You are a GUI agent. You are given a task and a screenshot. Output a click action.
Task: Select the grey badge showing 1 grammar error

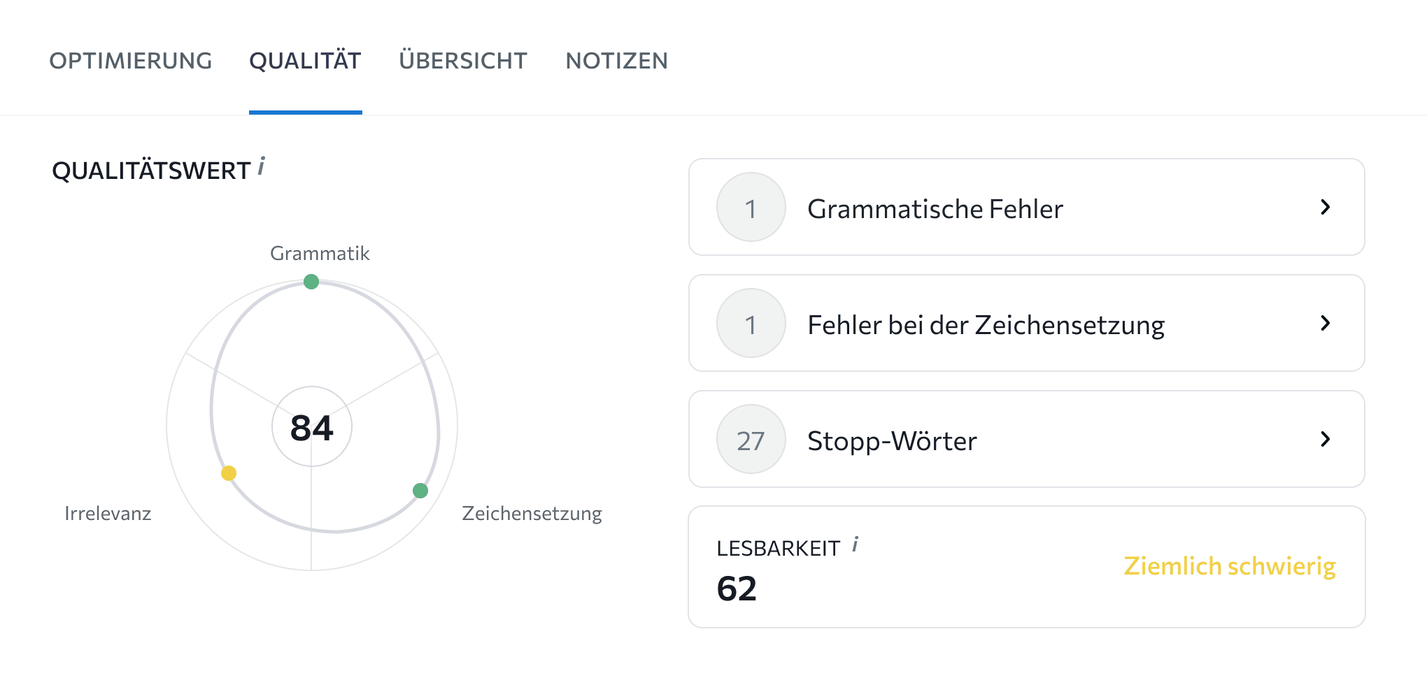click(x=750, y=208)
